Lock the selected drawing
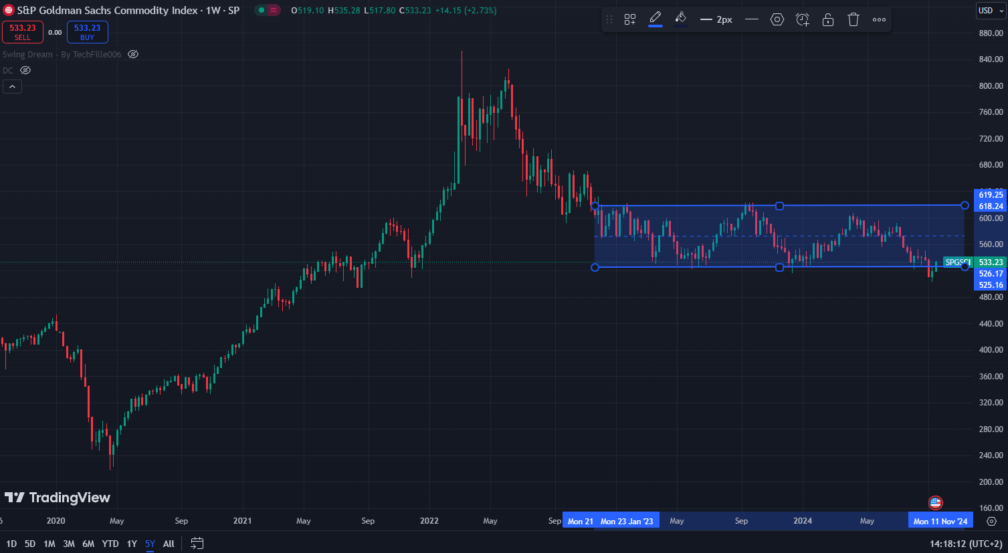 click(x=828, y=19)
